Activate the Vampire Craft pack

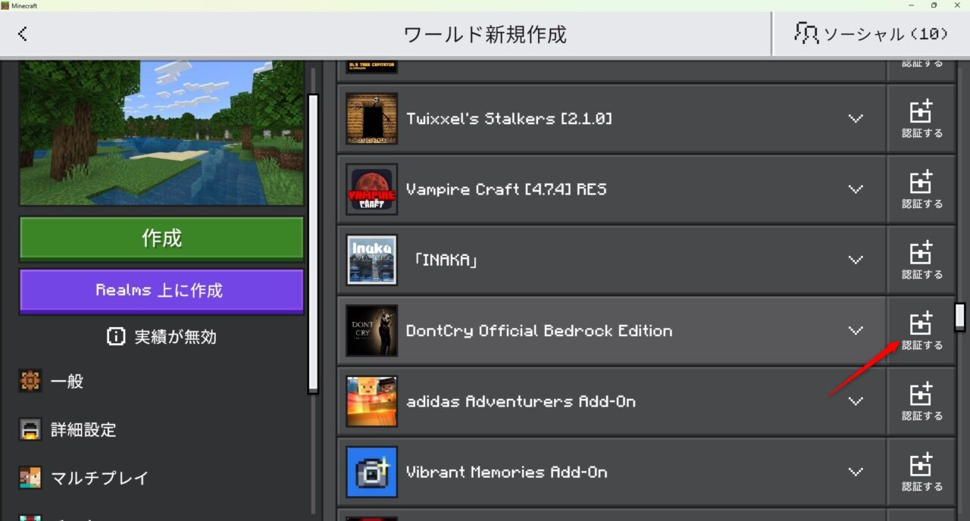pos(921,189)
